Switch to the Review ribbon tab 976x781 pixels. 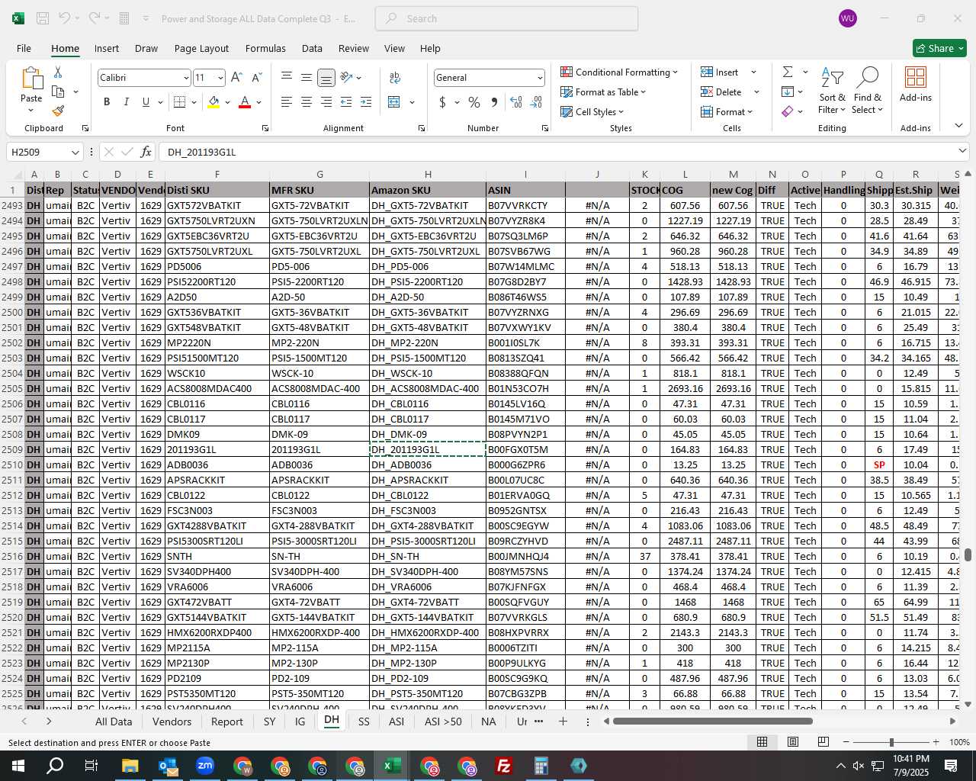pyautogui.click(x=354, y=48)
